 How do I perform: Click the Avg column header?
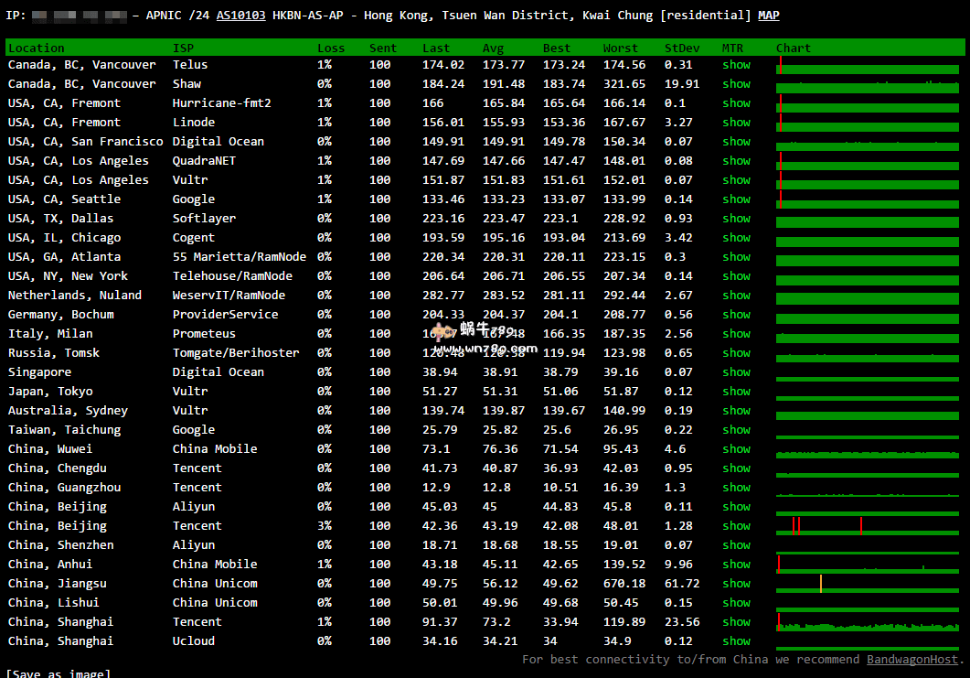pos(493,48)
